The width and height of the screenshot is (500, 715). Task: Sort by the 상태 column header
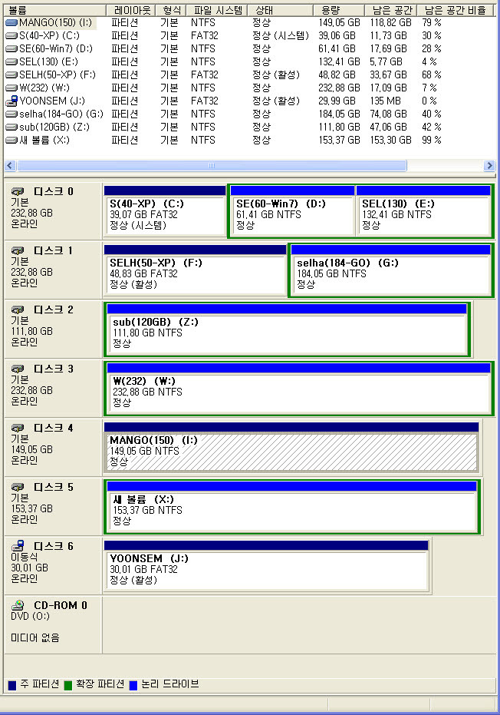(x=281, y=10)
